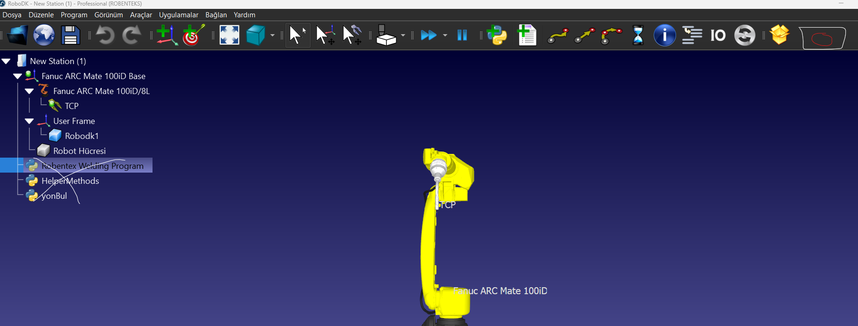Click the IO instruction icon
The height and width of the screenshot is (326, 858).
(718, 35)
